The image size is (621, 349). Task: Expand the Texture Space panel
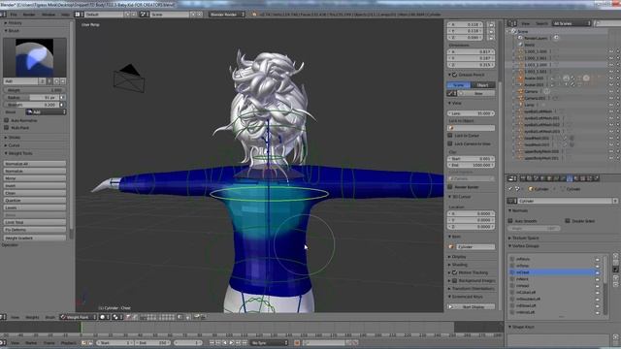pyautogui.click(x=524, y=238)
